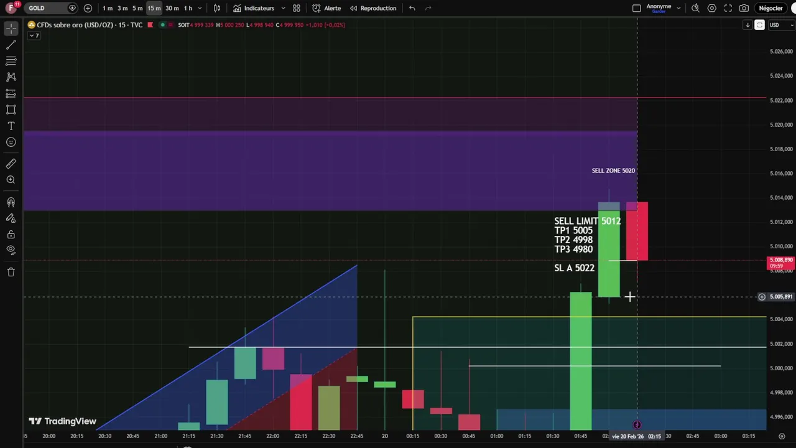Open the Fibonacci and Gann tools
This screenshot has height=448, width=796.
11,61
